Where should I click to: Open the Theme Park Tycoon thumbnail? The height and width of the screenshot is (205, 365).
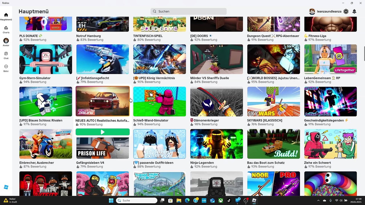tap(159, 184)
